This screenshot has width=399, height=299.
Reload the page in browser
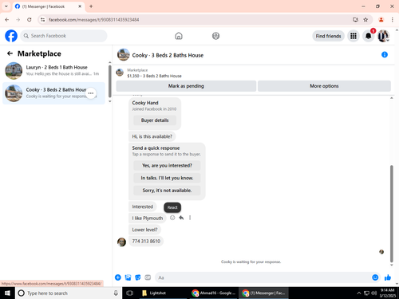[30, 20]
